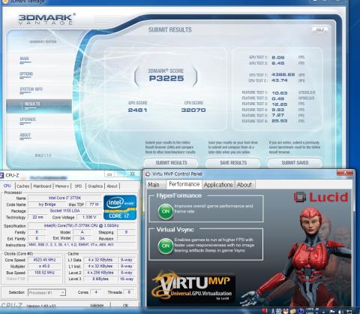The image size is (360, 314).
Task: Close the Virtu MVP Control Panel window
Action: [x=345, y=173]
